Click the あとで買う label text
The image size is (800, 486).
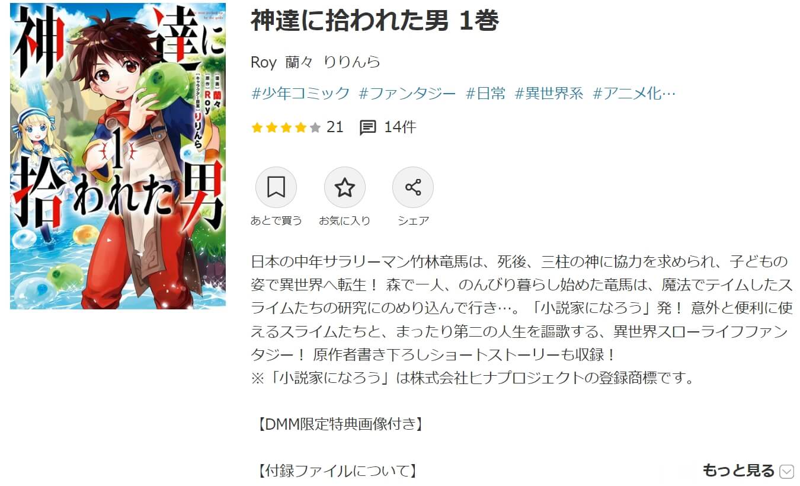click(x=276, y=220)
